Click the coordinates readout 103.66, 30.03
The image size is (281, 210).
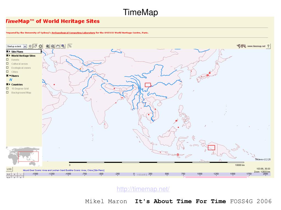pos(263,169)
